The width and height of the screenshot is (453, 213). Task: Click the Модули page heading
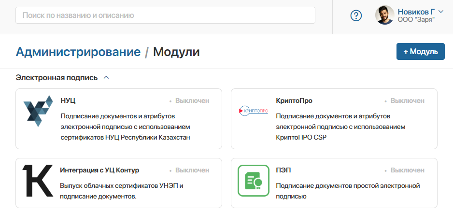click(176, 52)
